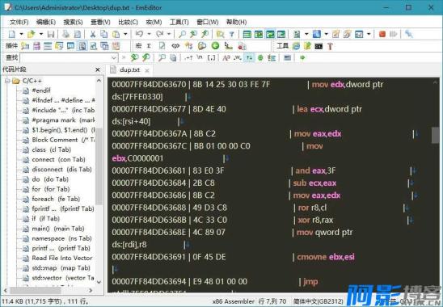Toggle the highlighted ↑↓ wrap-around search option
This screenshot has height=307, width=443.
point(249,57)
